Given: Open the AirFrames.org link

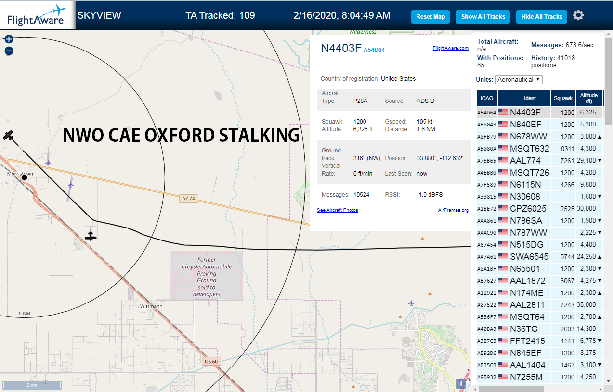Looking at the screenshot, I should pyautogui.click(x=453, y=210).
